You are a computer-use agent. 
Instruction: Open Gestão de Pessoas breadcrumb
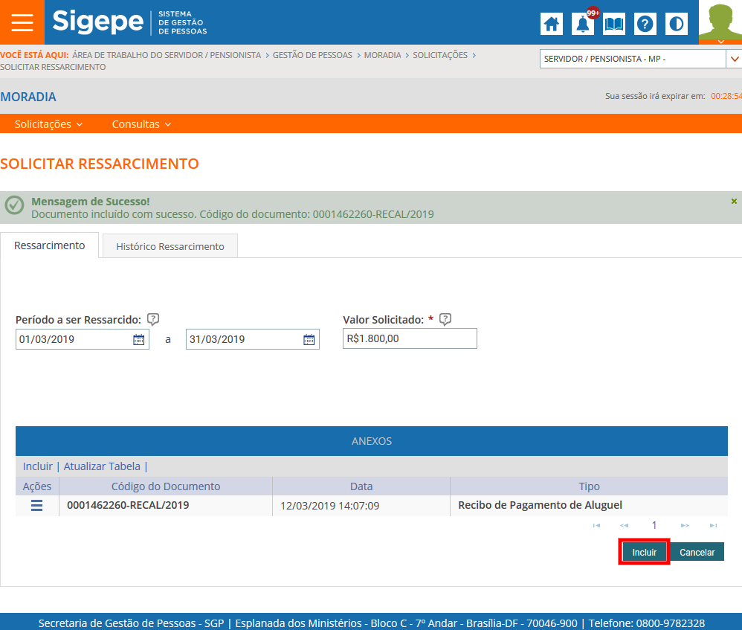coord(312,55)
